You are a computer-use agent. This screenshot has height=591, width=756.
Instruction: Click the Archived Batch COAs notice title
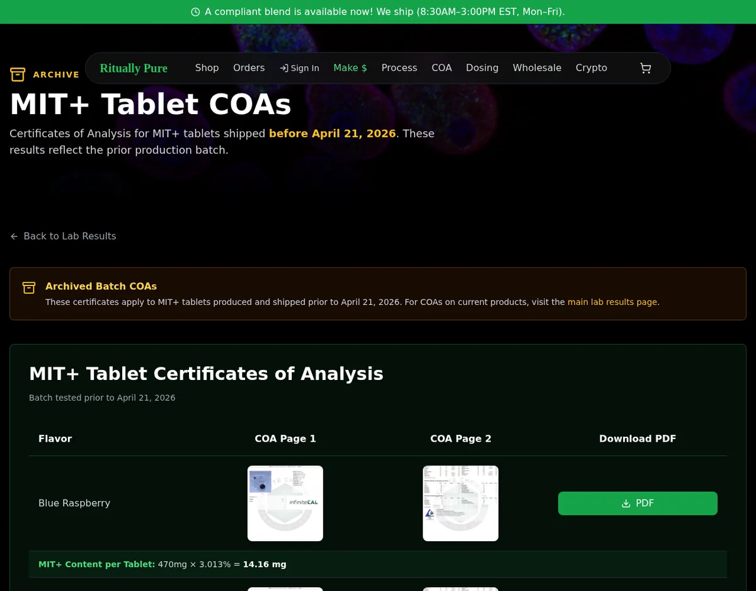click(x=101, y=287)
